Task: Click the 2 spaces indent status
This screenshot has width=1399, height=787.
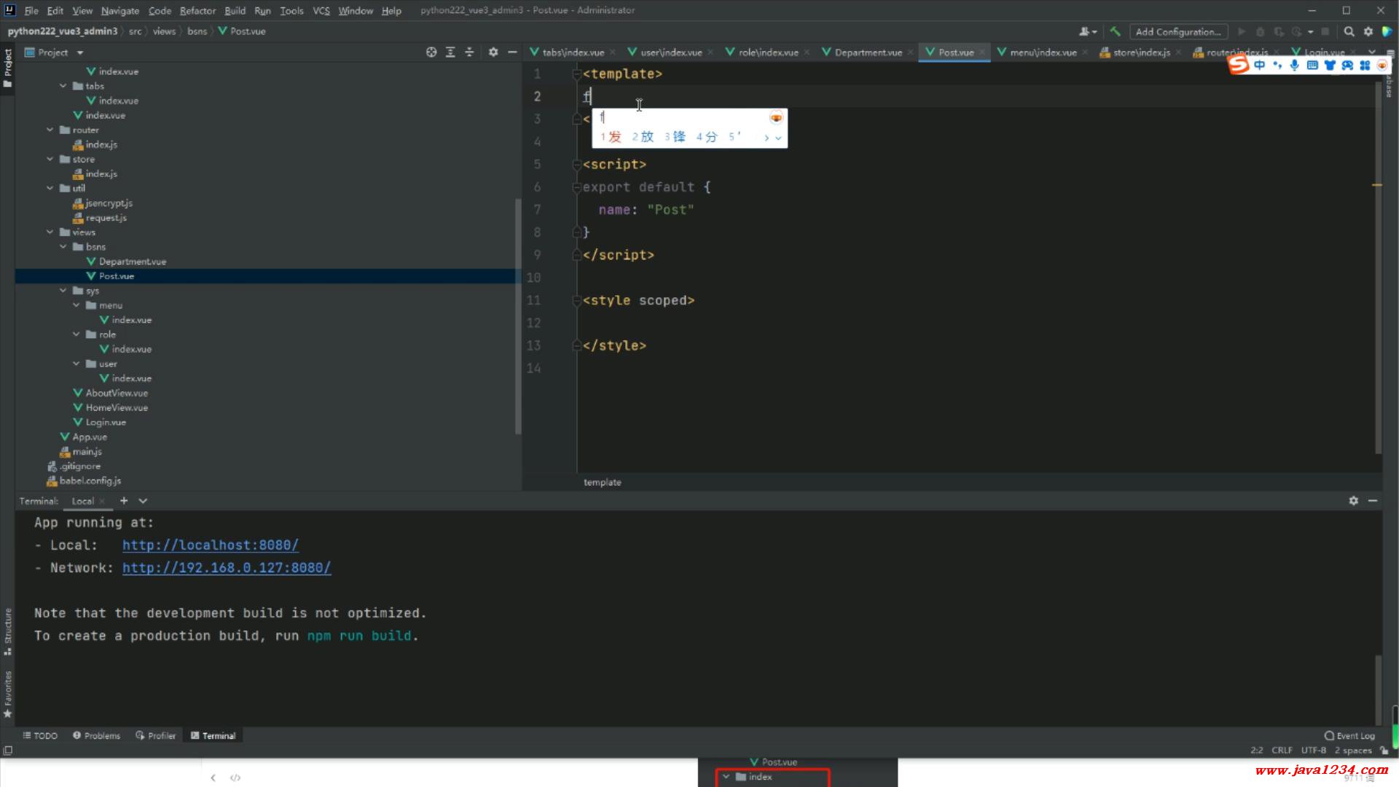Action: point(1353,750)
